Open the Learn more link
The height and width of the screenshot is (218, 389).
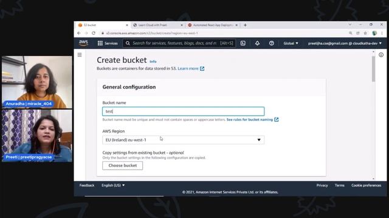coord(188,68)
